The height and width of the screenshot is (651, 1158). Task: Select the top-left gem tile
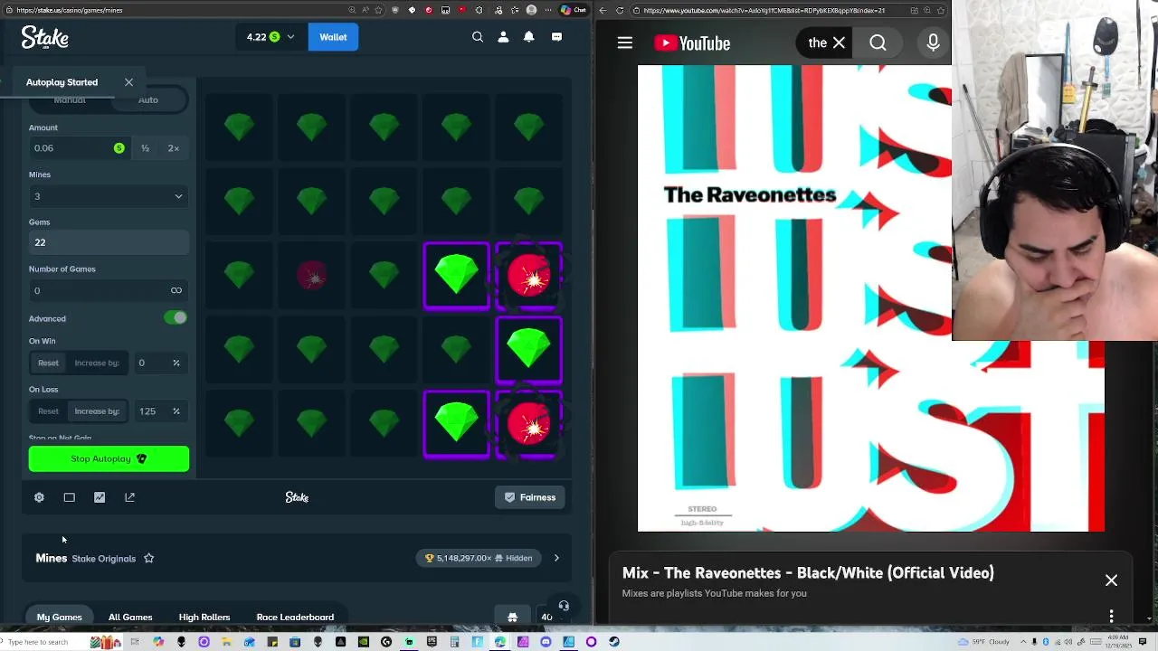click(x=240, y=127)
